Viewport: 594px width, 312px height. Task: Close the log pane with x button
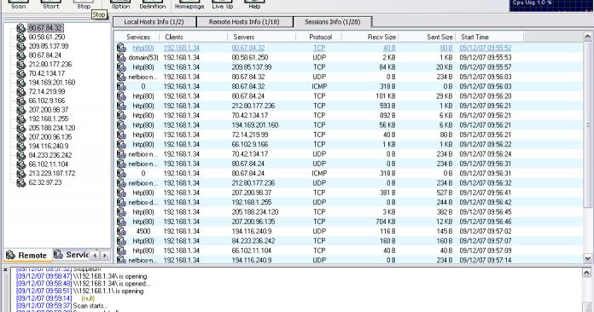pos(5,270)
